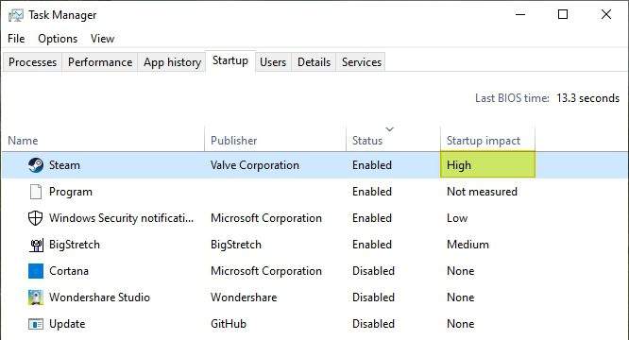Screen dimensions: 629x340
Task: Select the Startup tab
Action: [230, 60]
